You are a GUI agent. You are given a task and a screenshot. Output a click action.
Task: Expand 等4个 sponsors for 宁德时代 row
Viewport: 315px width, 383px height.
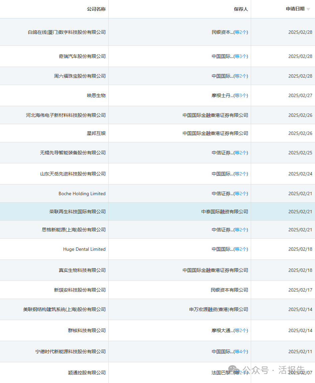(240, 352)
